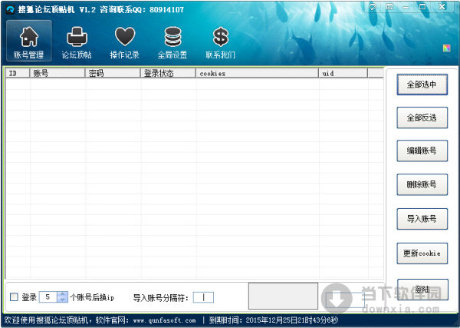Click the 全部选中 select all button

pyautogui.click(x=422, y=85)
